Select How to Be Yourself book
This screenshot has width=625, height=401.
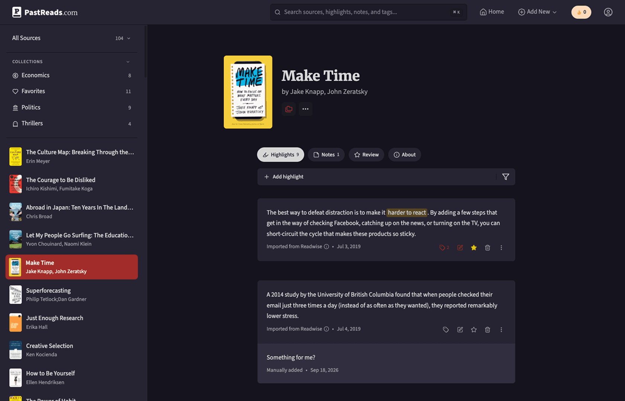click(71, 378)
